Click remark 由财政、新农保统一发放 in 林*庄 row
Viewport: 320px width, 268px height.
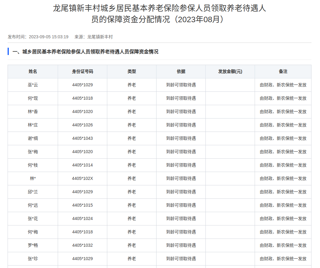(x=283, y=125)
